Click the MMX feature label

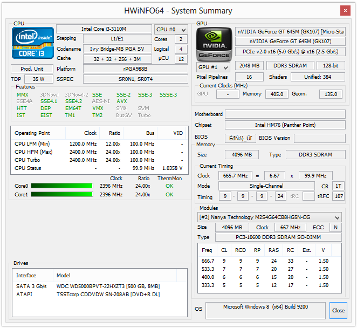coord(22,95)
